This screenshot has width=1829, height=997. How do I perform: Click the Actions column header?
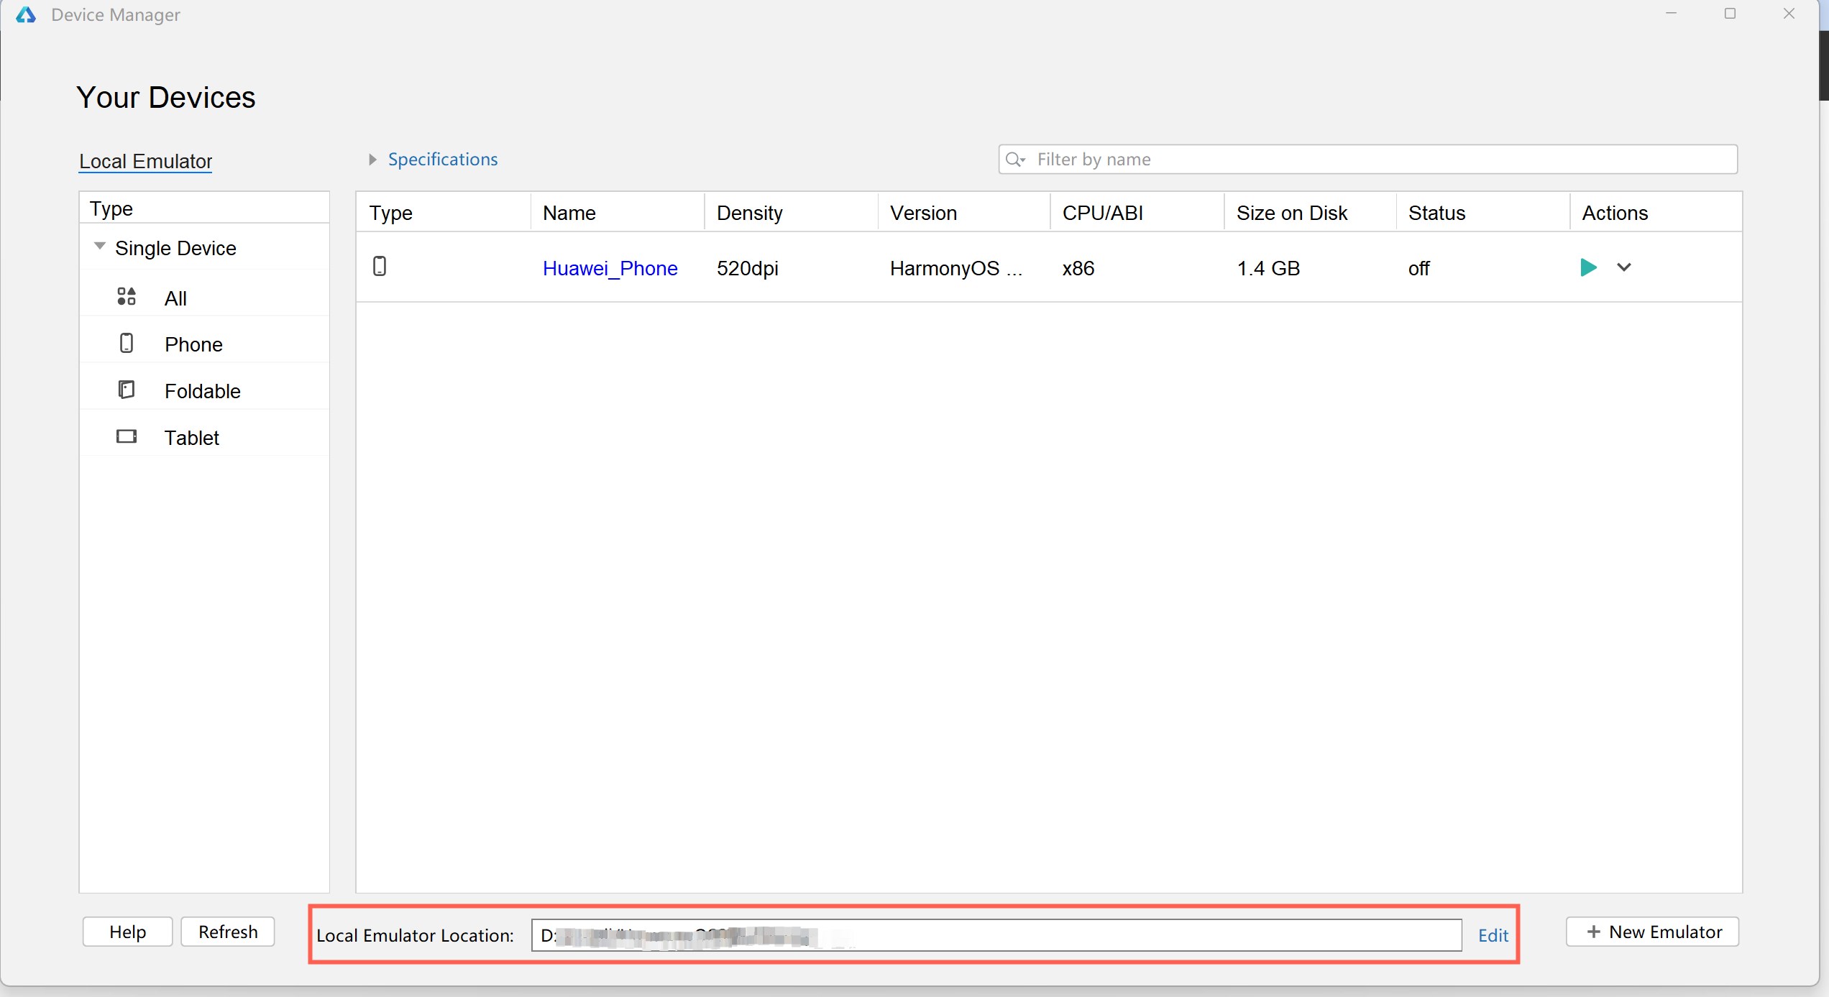[x=1656, y=213]
